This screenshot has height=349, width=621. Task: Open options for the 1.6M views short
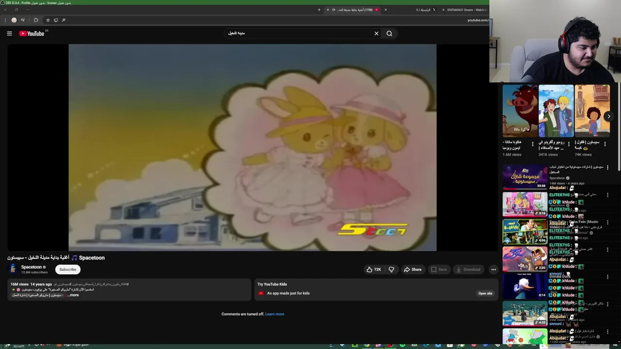click(x=533, y=144)
